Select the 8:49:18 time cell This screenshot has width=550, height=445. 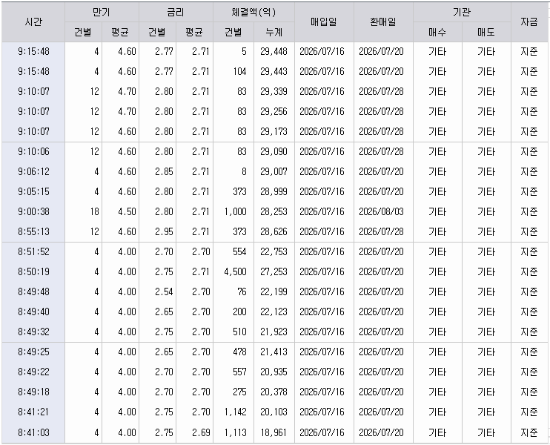point(33,392)
